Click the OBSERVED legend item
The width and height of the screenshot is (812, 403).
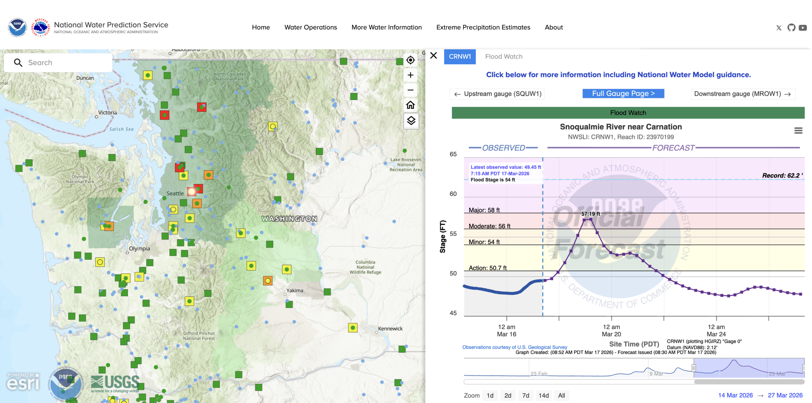pyautogui.click(x=503, y=148)
